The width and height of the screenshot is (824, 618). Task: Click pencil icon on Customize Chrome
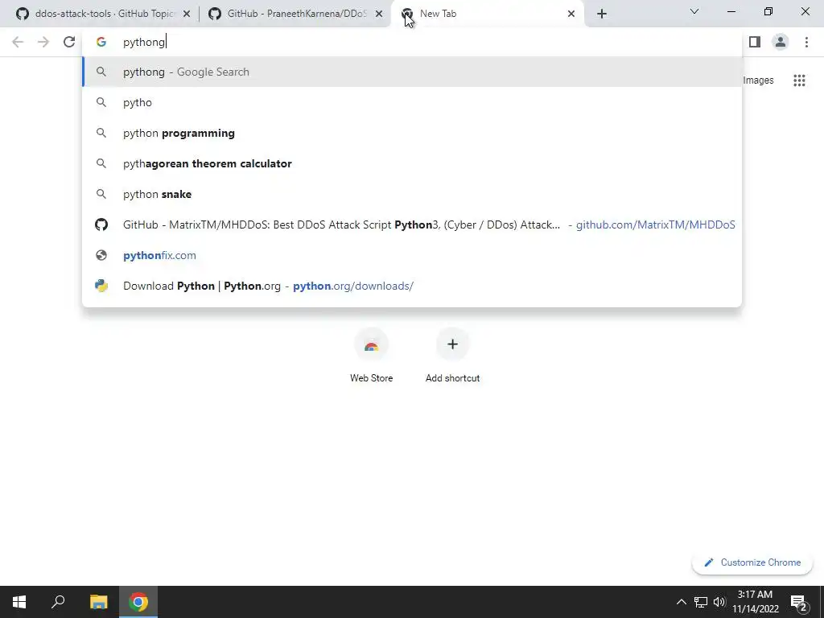coord(709,562)
